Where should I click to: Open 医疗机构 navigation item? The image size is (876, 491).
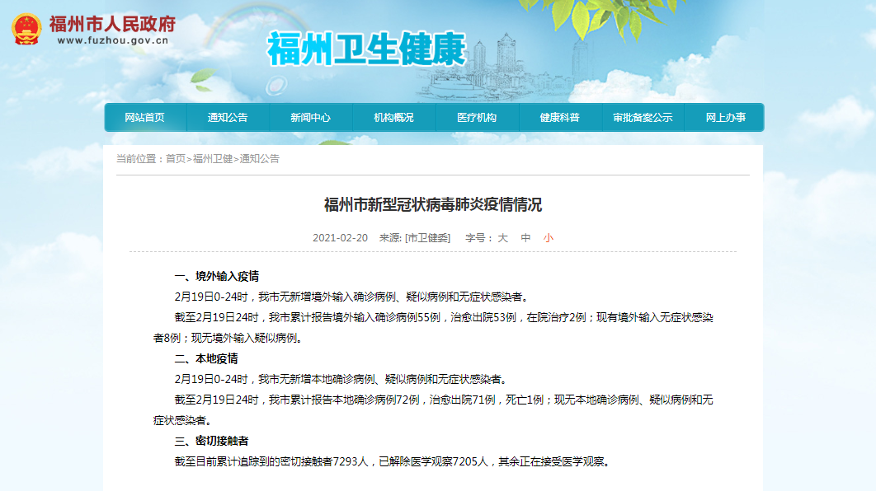point(477,117)
